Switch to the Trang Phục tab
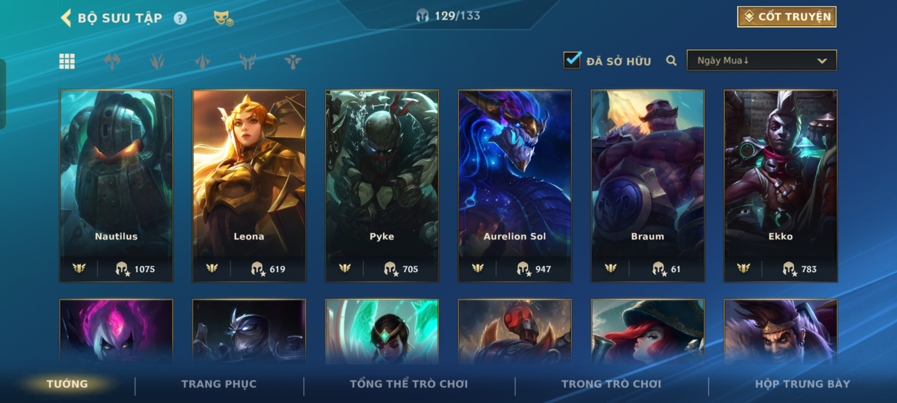The image size is (897, 403). click(x=219, y=384)
